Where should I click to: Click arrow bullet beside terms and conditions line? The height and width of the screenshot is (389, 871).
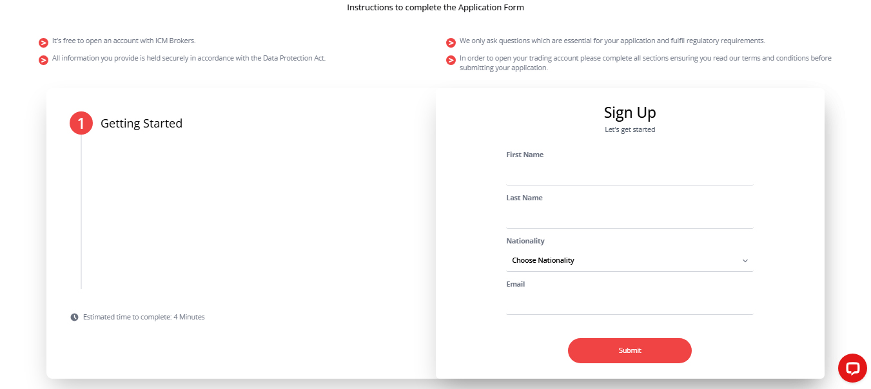[451, 61]
